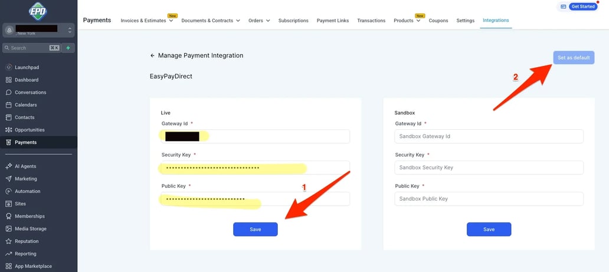Click the Automation icon

(x=8, y=191)
